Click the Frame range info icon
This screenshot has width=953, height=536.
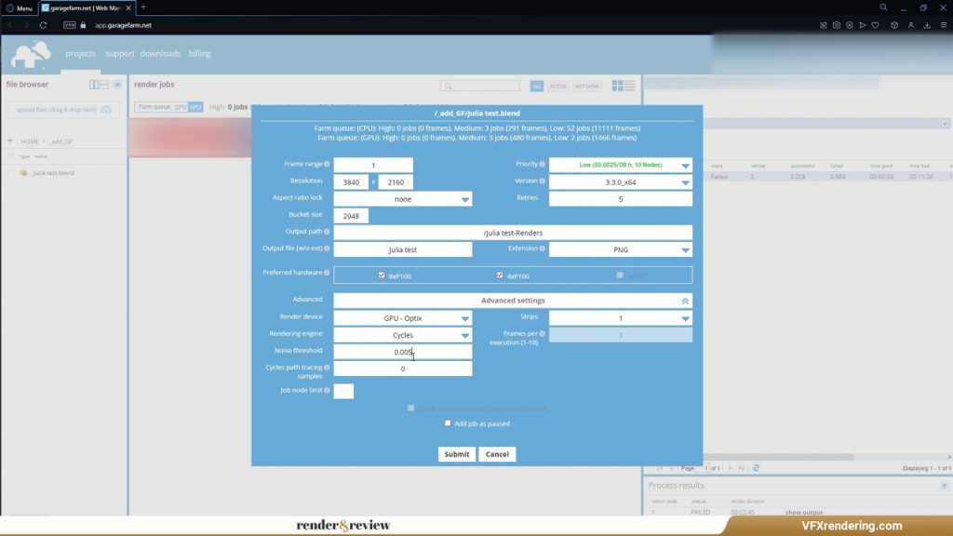(x=327, y=164)
